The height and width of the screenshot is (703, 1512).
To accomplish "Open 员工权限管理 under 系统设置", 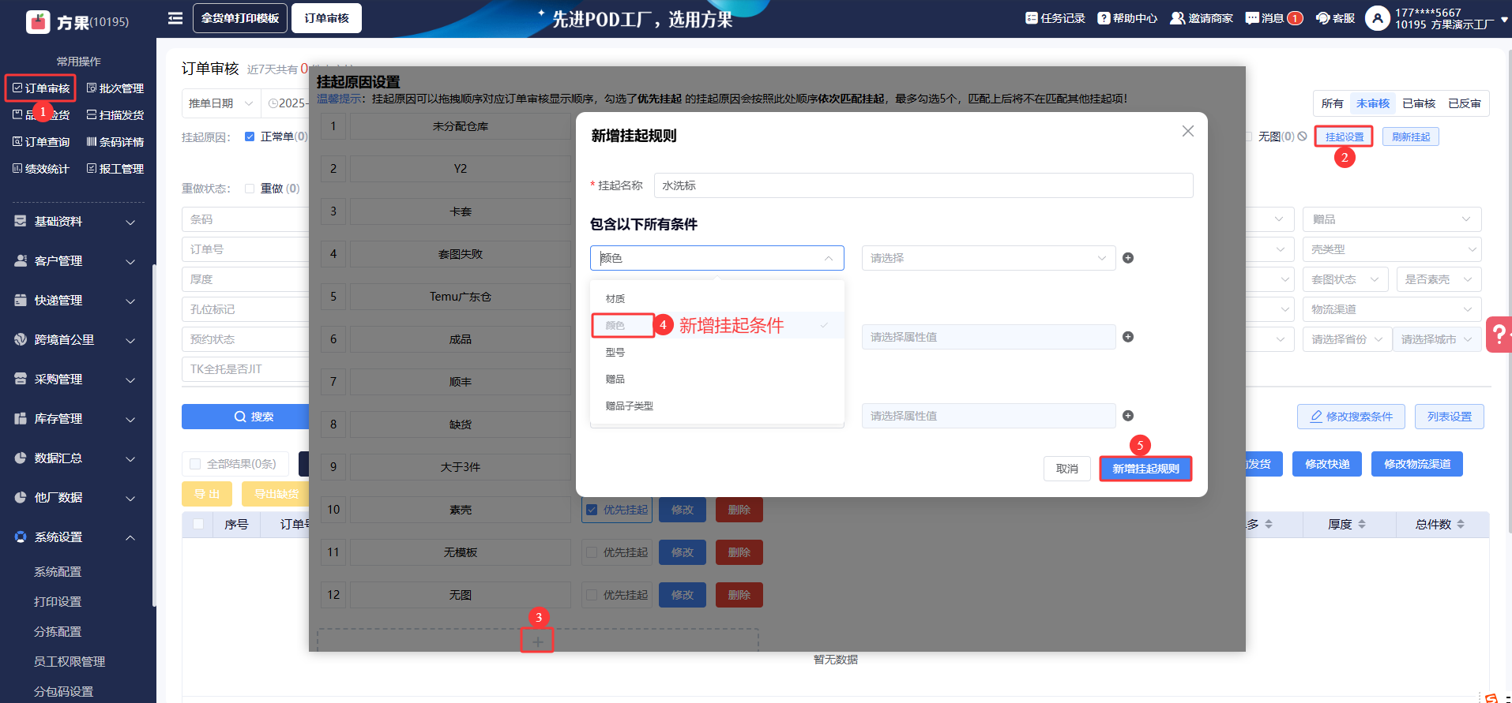I will [70, 662].
